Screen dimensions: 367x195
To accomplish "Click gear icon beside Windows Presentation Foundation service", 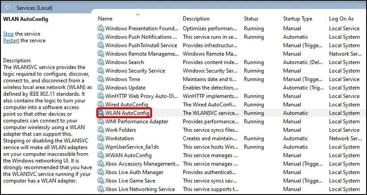I will [x=101, y=28].
